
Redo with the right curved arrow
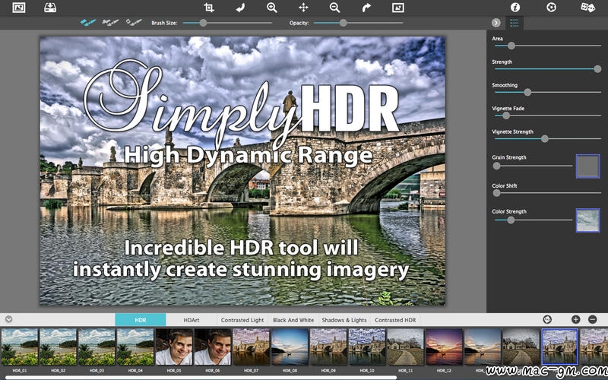pyautogui.click(x=366, y=8)
